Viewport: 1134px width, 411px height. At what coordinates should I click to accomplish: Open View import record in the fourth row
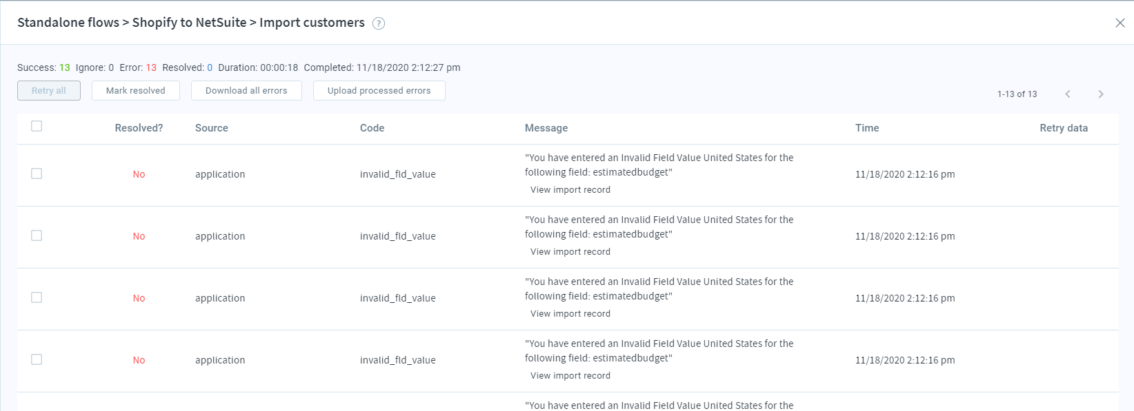point(570,376)
